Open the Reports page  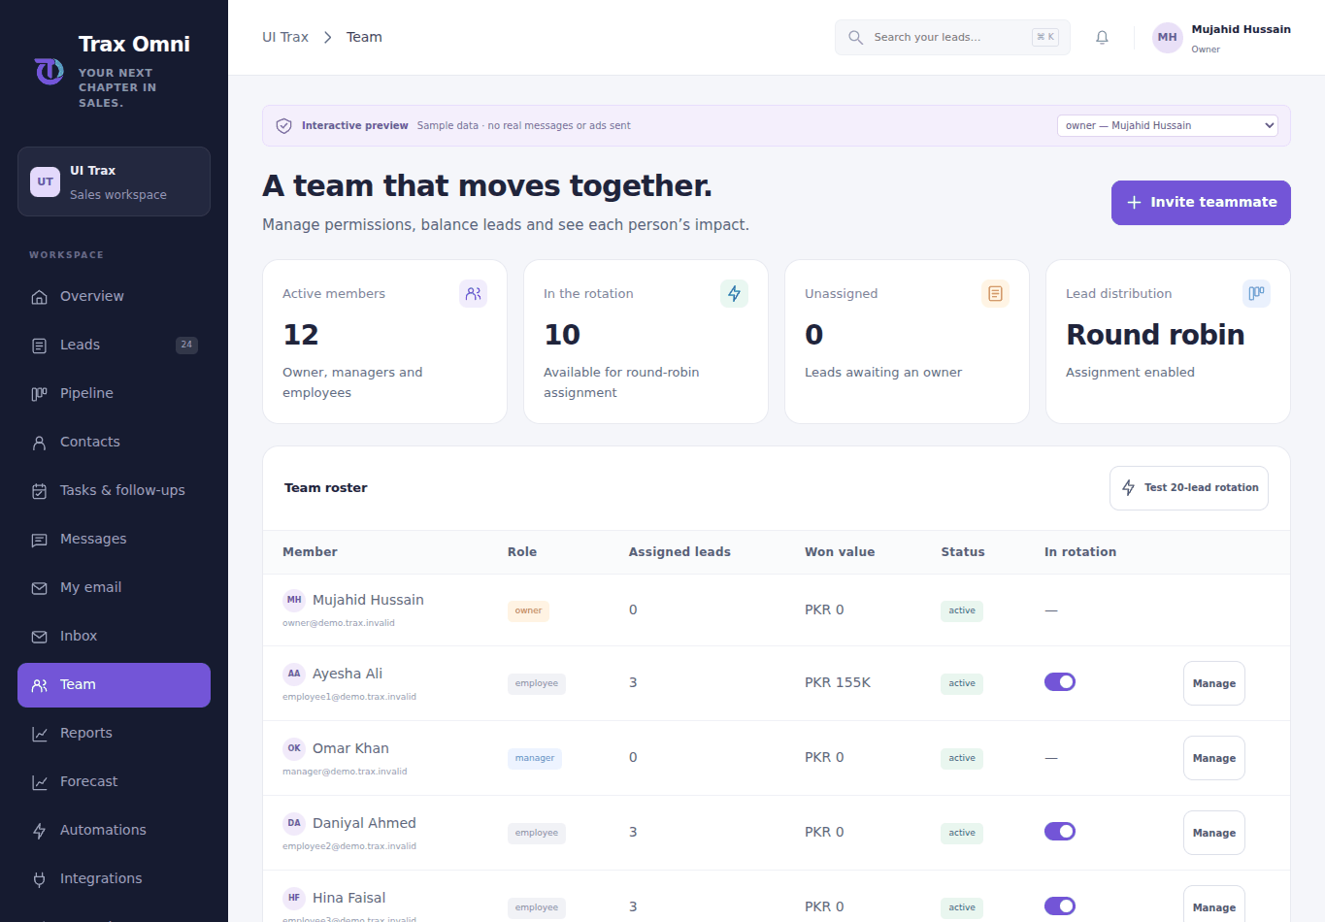point(114,734)
